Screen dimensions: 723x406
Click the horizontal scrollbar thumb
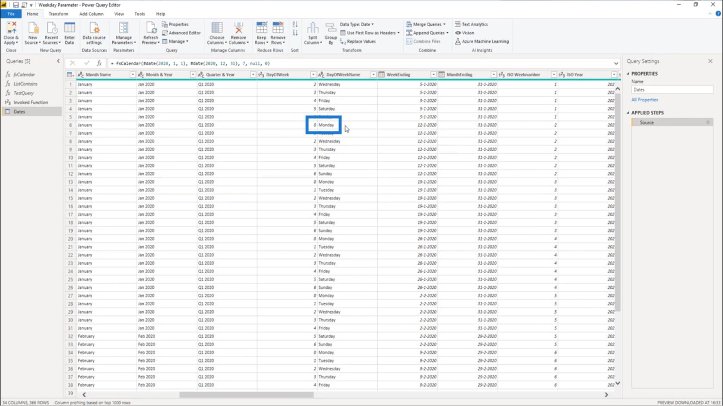pyautogui.click(x=247, y=394)
